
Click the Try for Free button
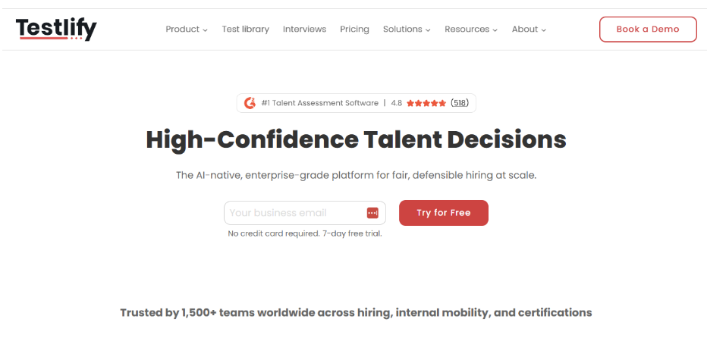[444, 213]
